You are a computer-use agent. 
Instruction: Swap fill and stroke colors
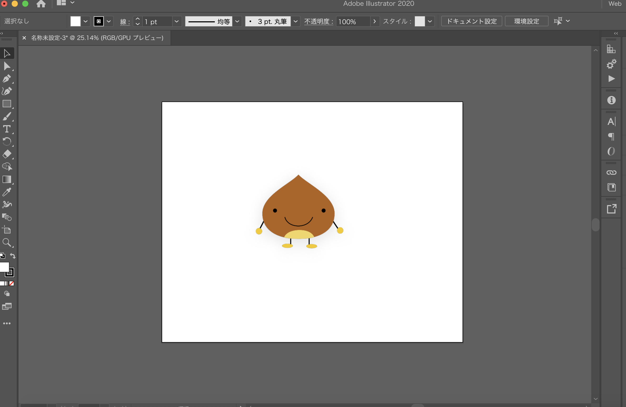click(13, 256)
